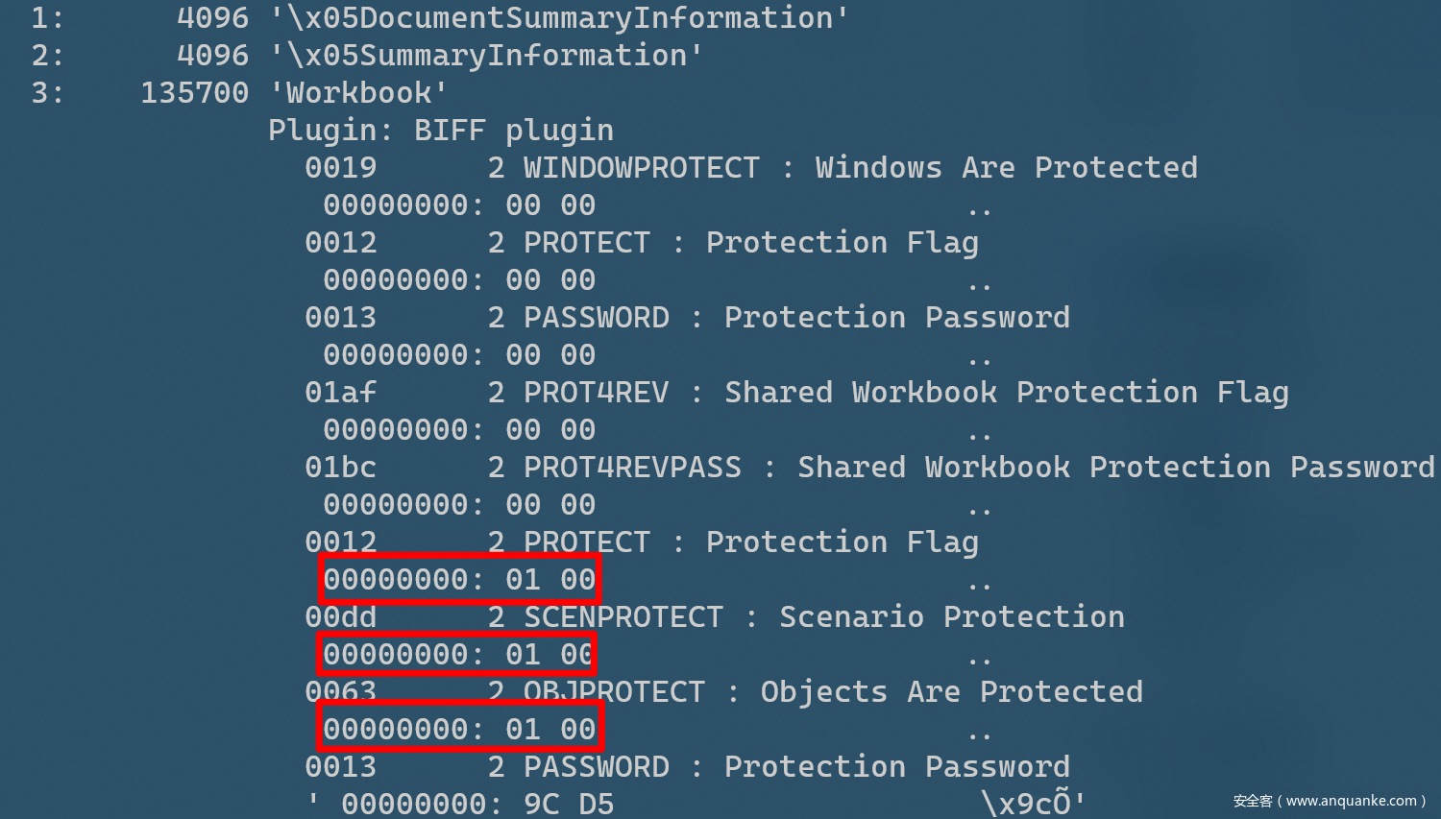Click the red-boxed hex line below SCENPROTECT

pyautogui.click(x=458, y=655)
